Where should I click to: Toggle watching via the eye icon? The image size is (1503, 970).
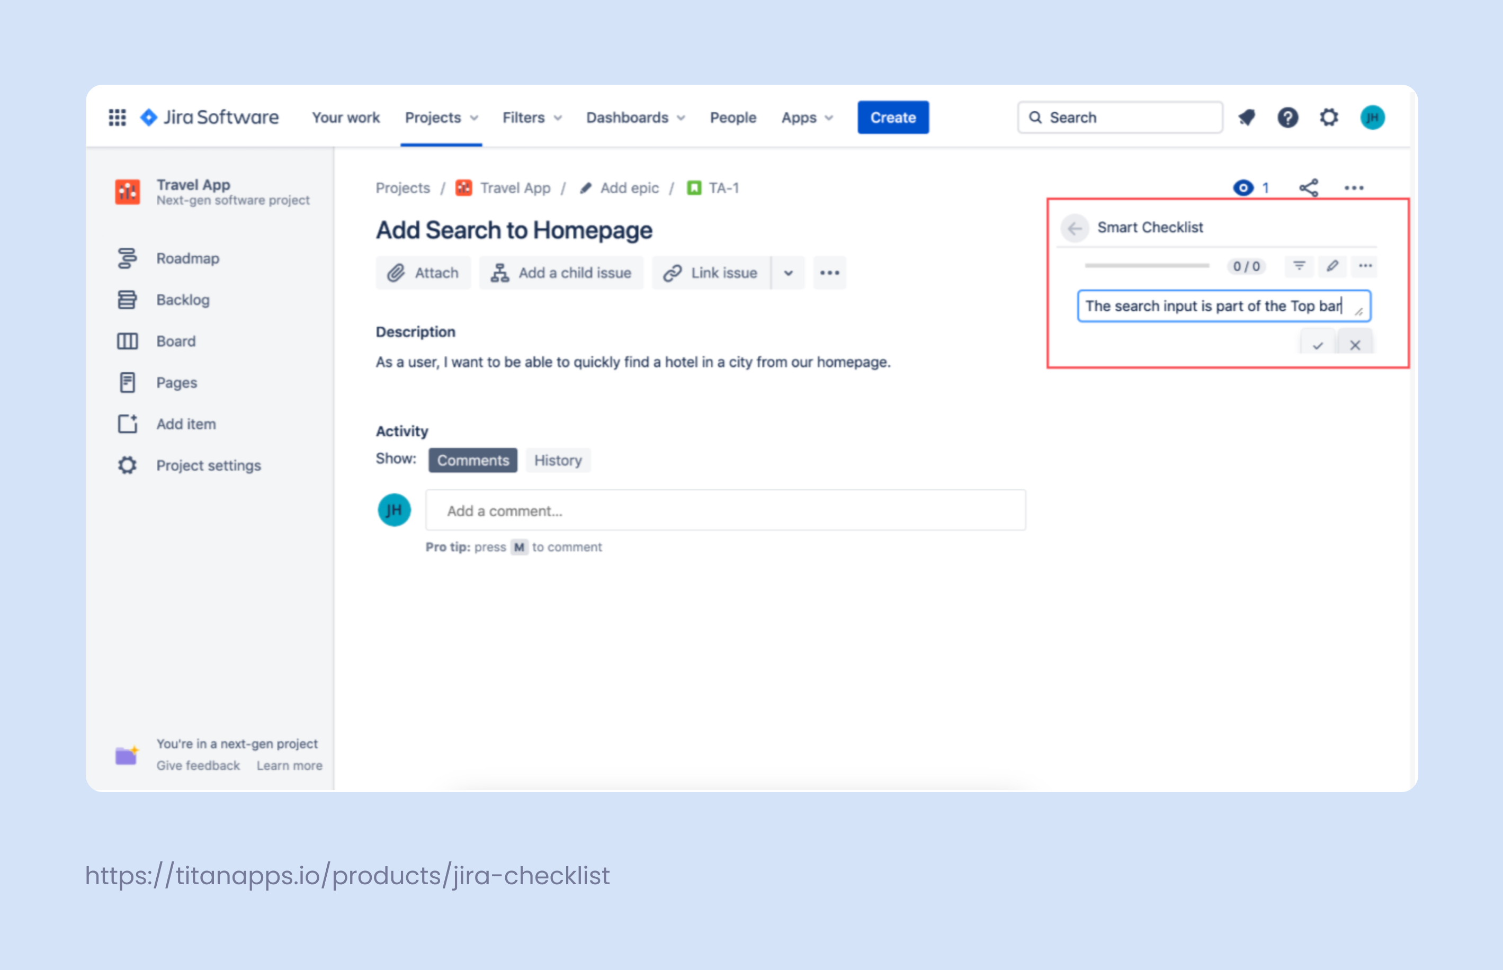[1243, 187]
